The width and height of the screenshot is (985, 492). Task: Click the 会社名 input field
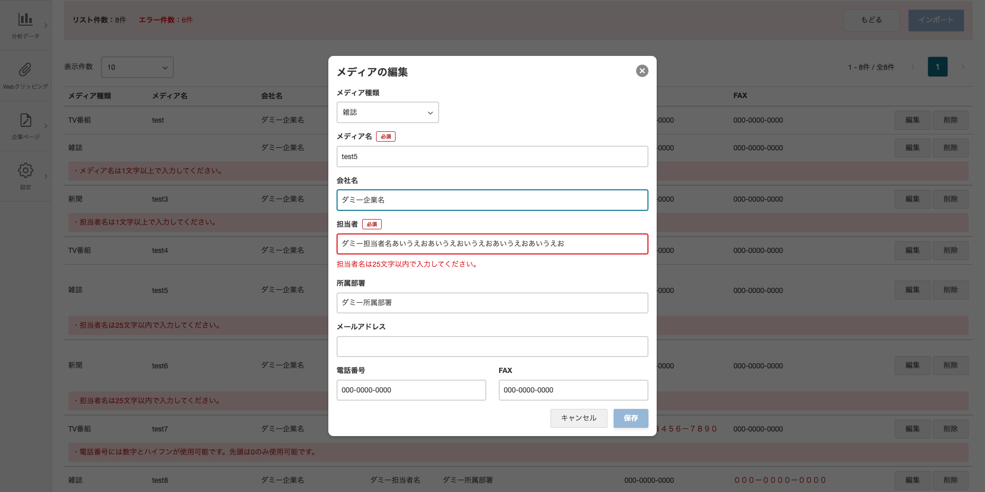(492, 200)
